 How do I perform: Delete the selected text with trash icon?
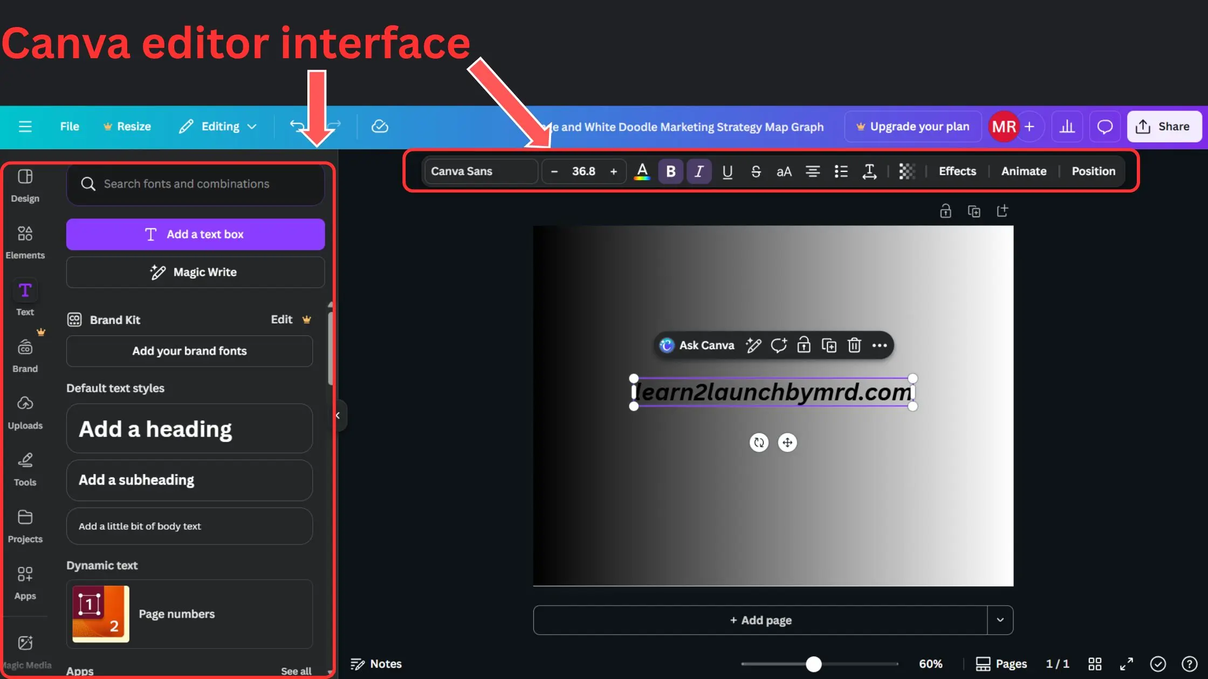(x=854, y=345)
